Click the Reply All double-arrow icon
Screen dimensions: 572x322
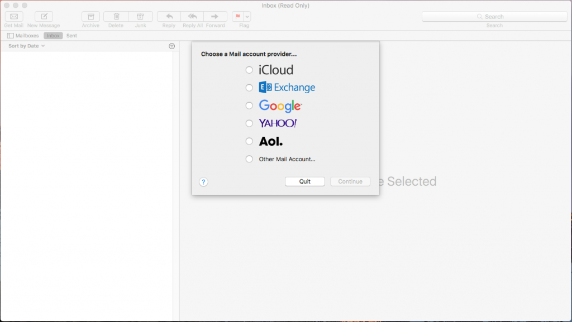[x=192, y=16]
